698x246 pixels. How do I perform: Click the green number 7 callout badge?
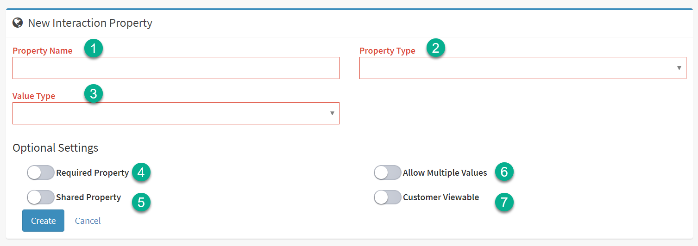[x=504, y=203]
